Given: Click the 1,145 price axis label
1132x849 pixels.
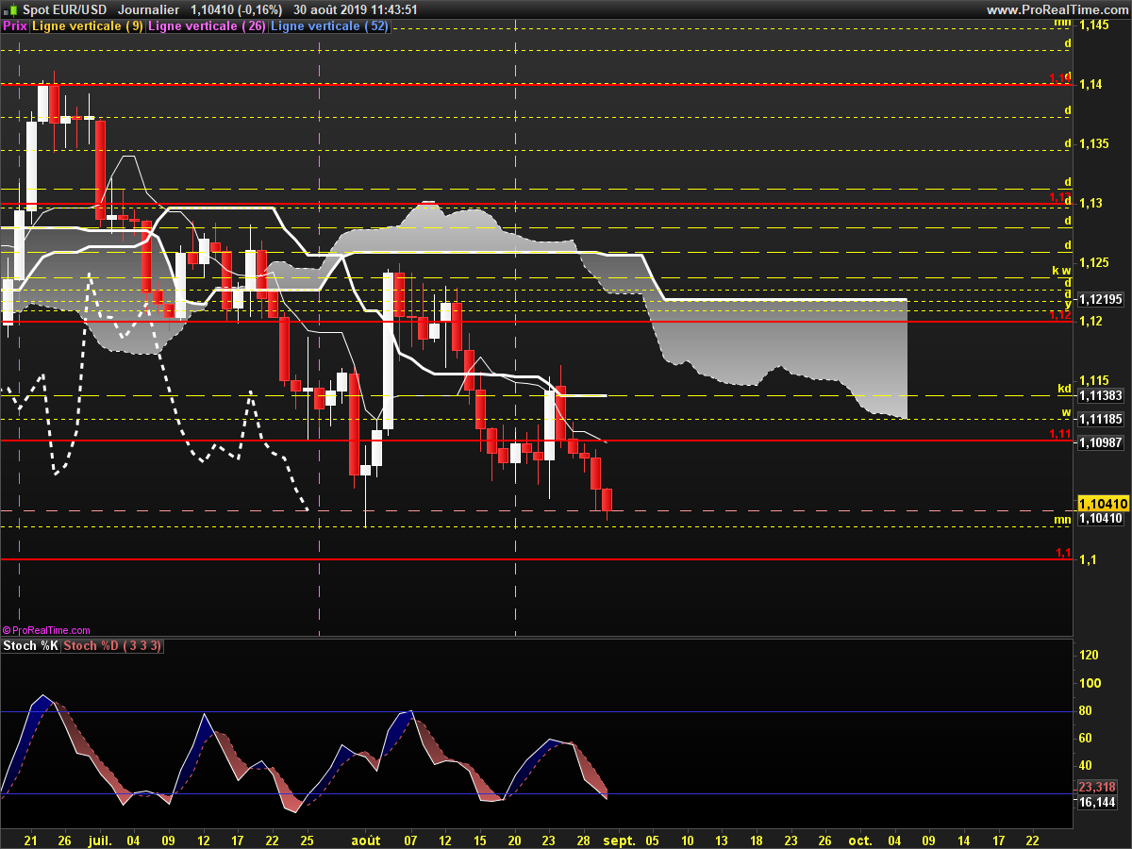Looking at the screenshot, I should 1093,25.
